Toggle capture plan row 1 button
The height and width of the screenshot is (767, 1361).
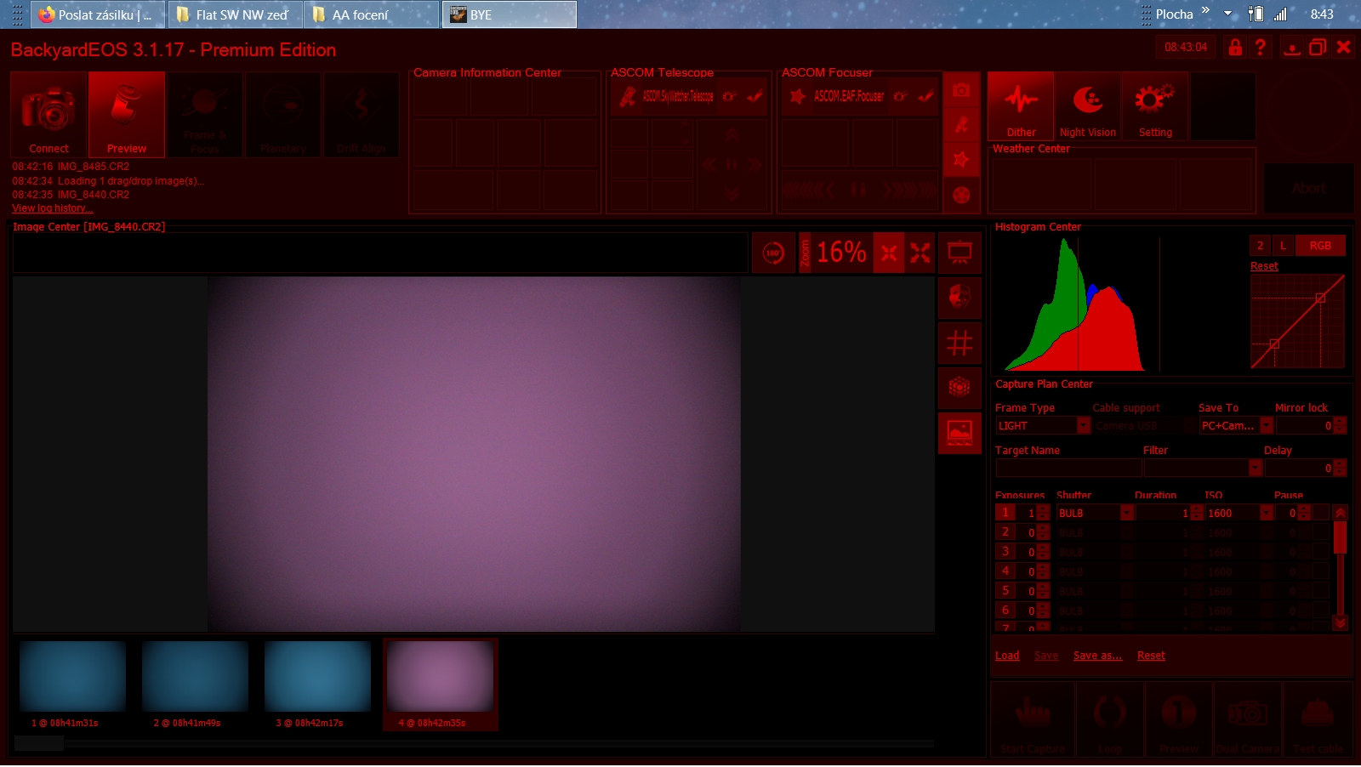pos(1005,513)
